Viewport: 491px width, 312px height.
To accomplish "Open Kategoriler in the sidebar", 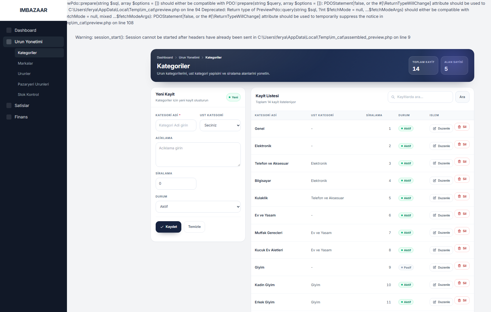I will tap(39, 53).
